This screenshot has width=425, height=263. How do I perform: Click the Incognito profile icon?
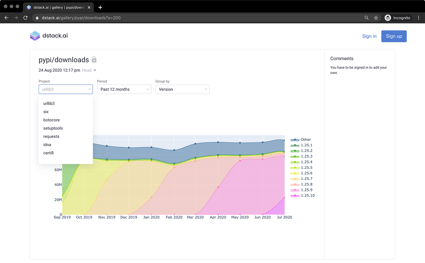tap(387, 18)
